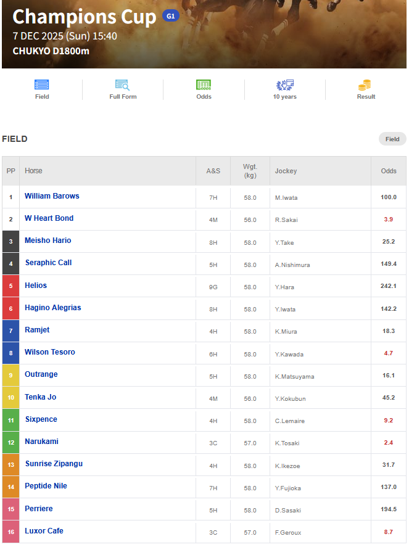Open the 10 years laurel icon
409x547 pixels.
click(285, 84)
